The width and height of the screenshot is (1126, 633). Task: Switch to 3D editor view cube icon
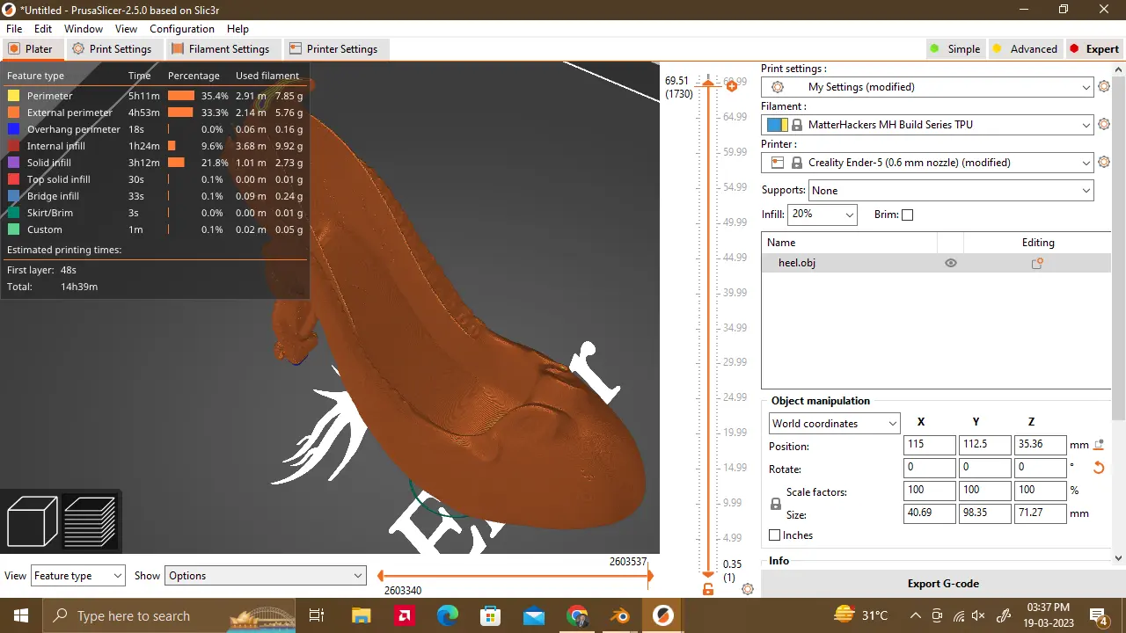tap(33, 521)
